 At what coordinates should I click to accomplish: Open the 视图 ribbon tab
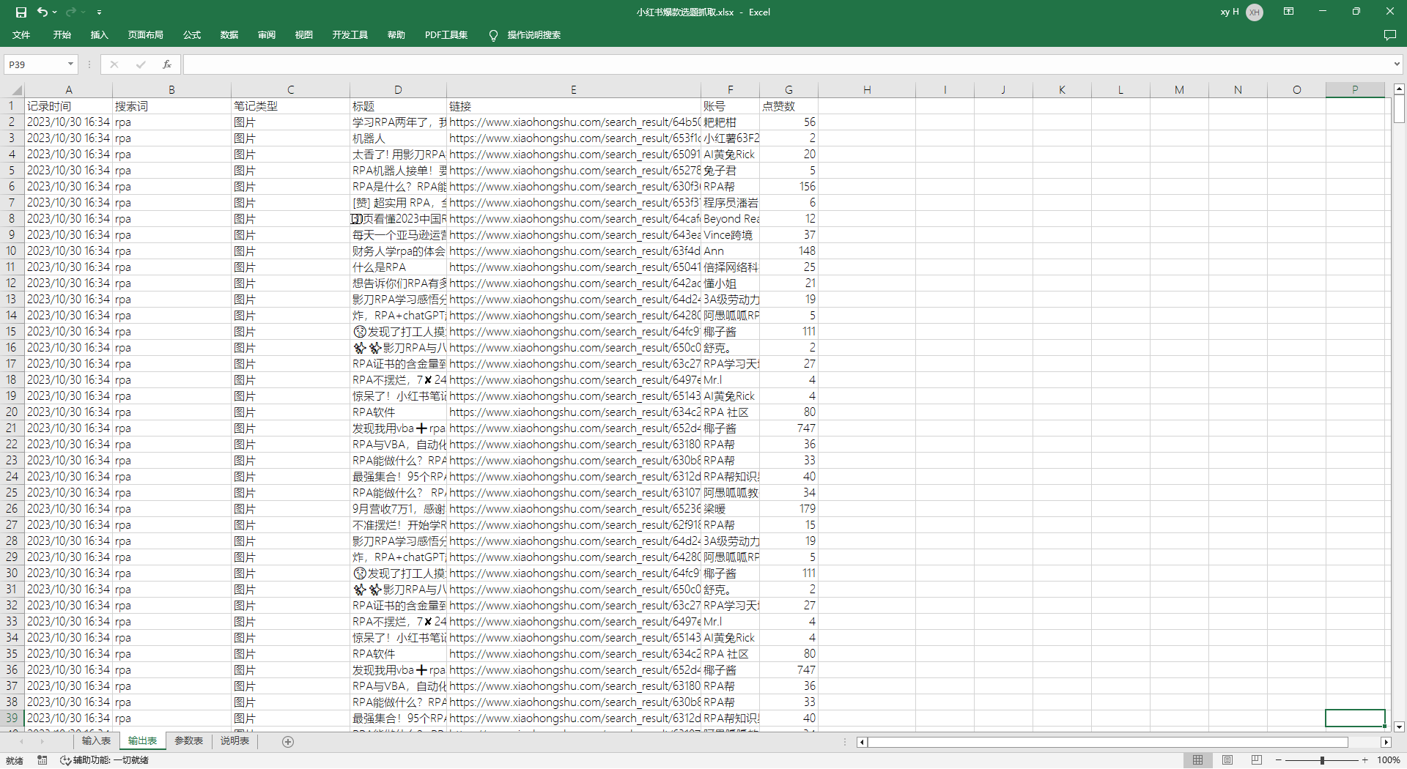(304, 35)
